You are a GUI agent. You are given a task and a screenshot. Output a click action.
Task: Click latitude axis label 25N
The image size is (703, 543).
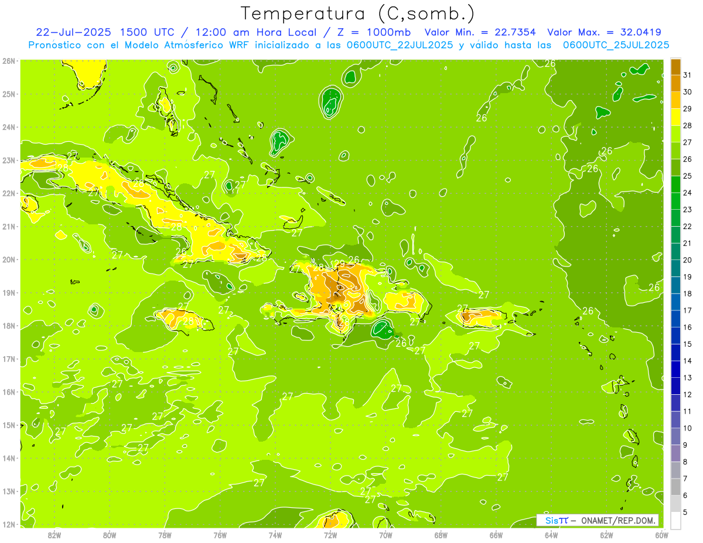[9, 94]
